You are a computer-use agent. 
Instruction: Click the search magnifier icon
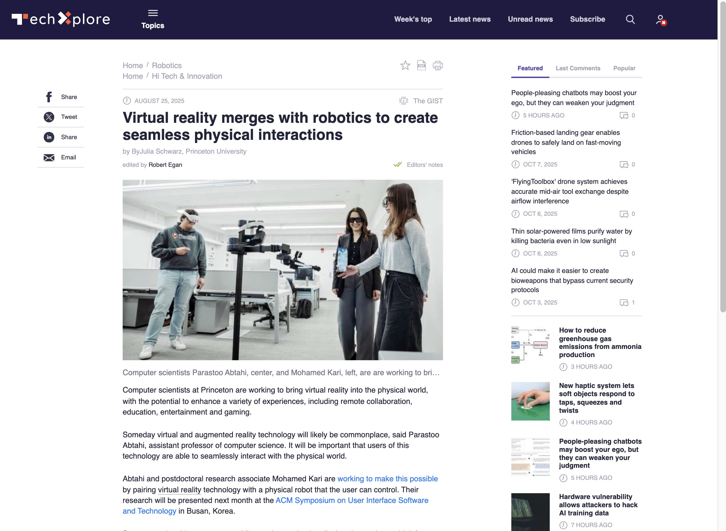pyautogui.click(x=630, y=19)
